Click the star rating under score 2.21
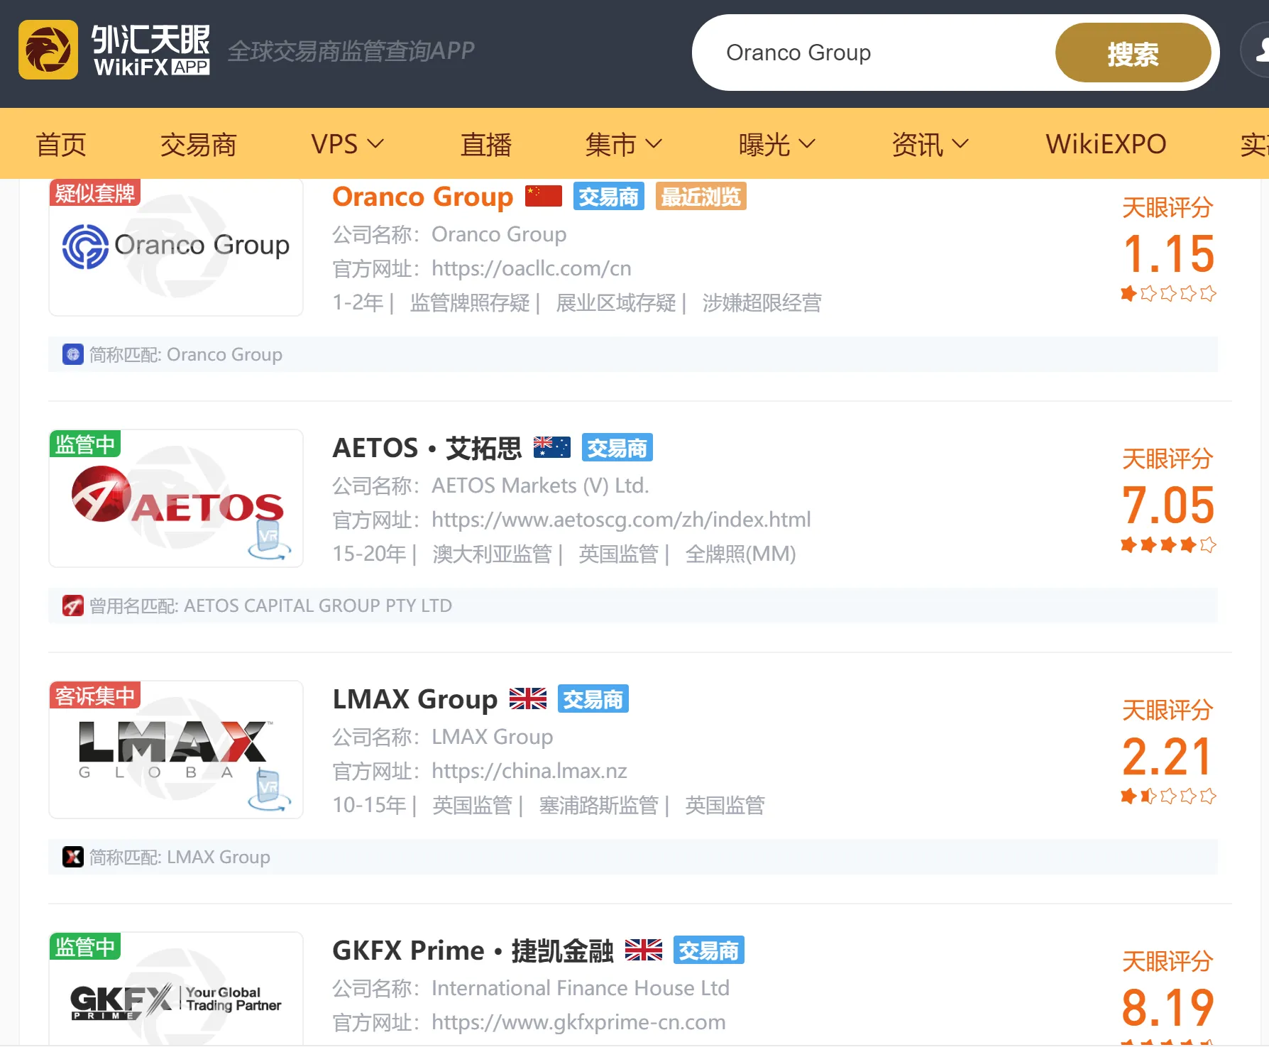 click(1168, 796)
